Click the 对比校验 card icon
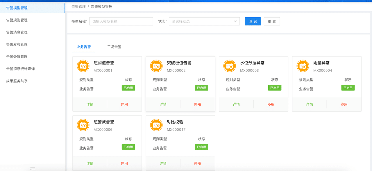The image size is (372, 171). (156, 125)
